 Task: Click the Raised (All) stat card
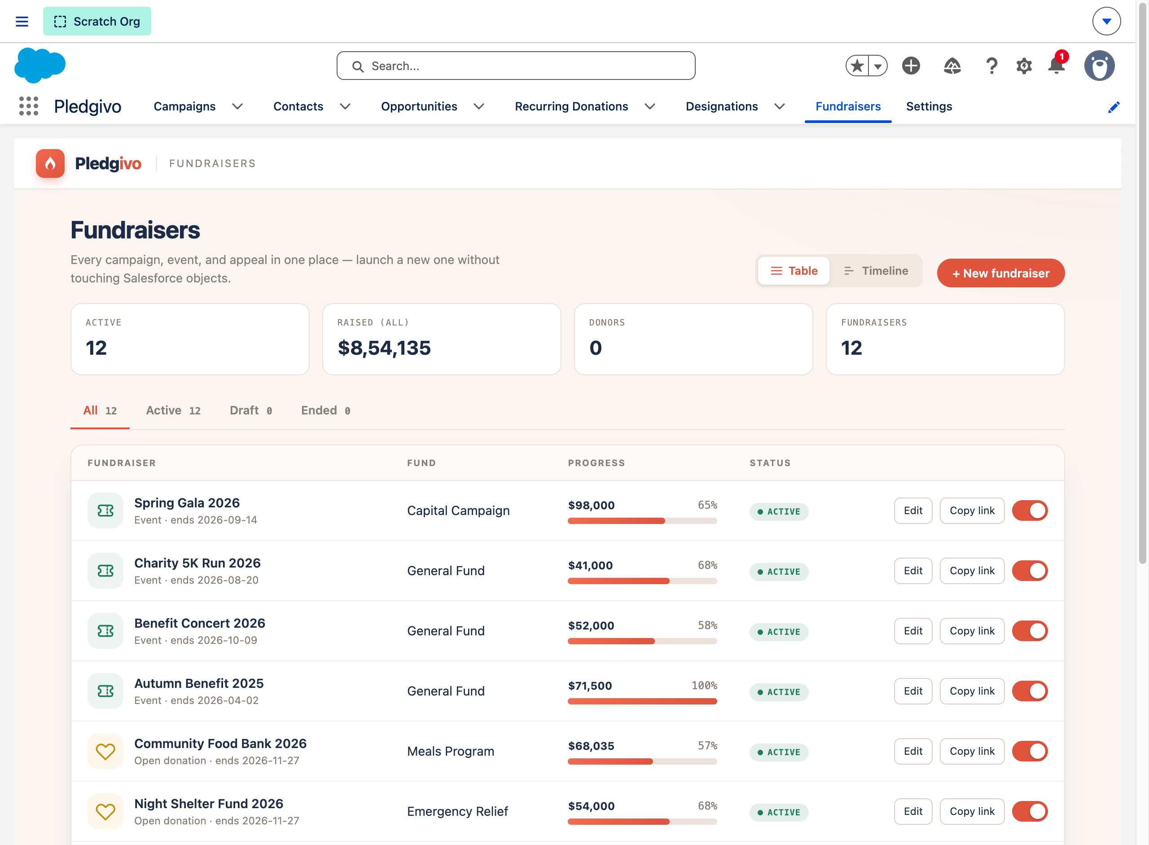tap(441, 339)
